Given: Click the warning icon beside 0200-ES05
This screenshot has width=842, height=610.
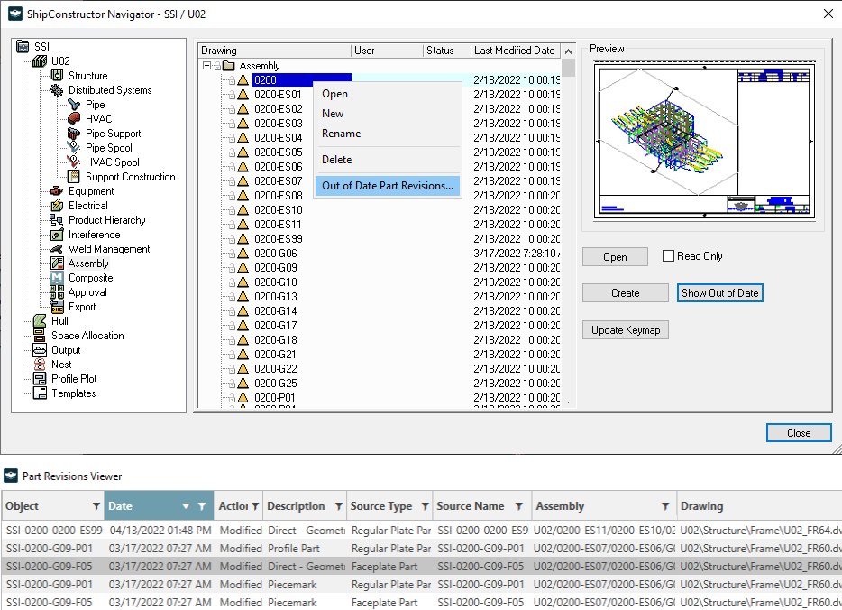Looking at the screenshot, I should (243, 152).
